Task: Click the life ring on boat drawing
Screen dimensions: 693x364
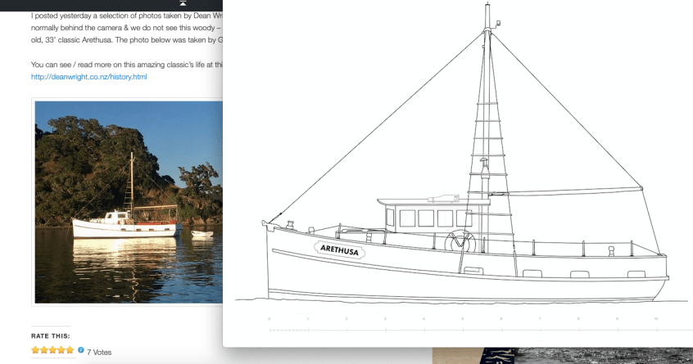Action: click(x=460, y=243)
